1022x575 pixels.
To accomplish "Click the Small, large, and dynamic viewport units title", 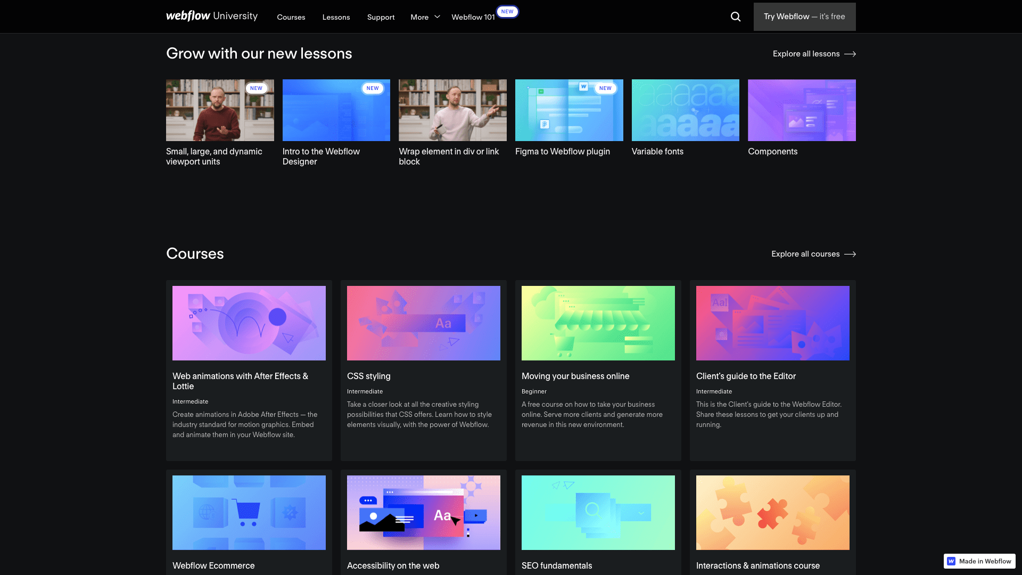I will [x=214, y=157].
